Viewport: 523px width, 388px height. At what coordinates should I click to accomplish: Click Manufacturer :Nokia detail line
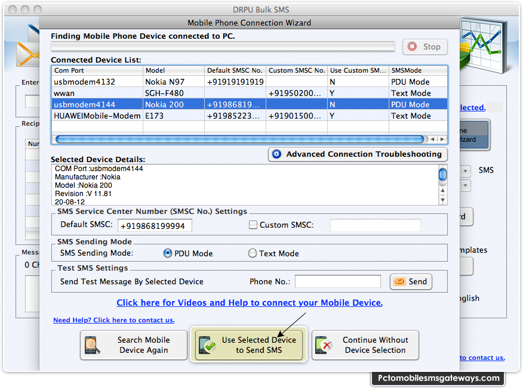87,177
